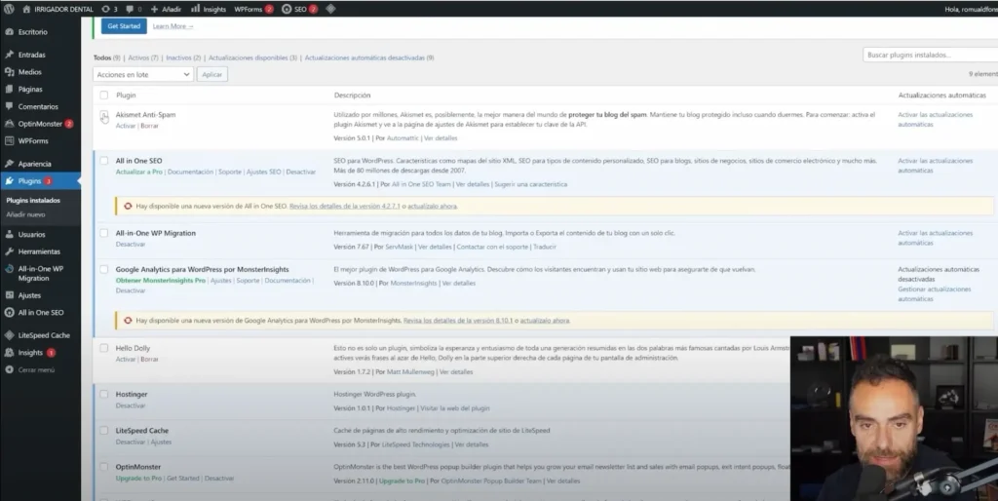
Task: Check the Hello Dolly checkbox
Action: [103, 348]
